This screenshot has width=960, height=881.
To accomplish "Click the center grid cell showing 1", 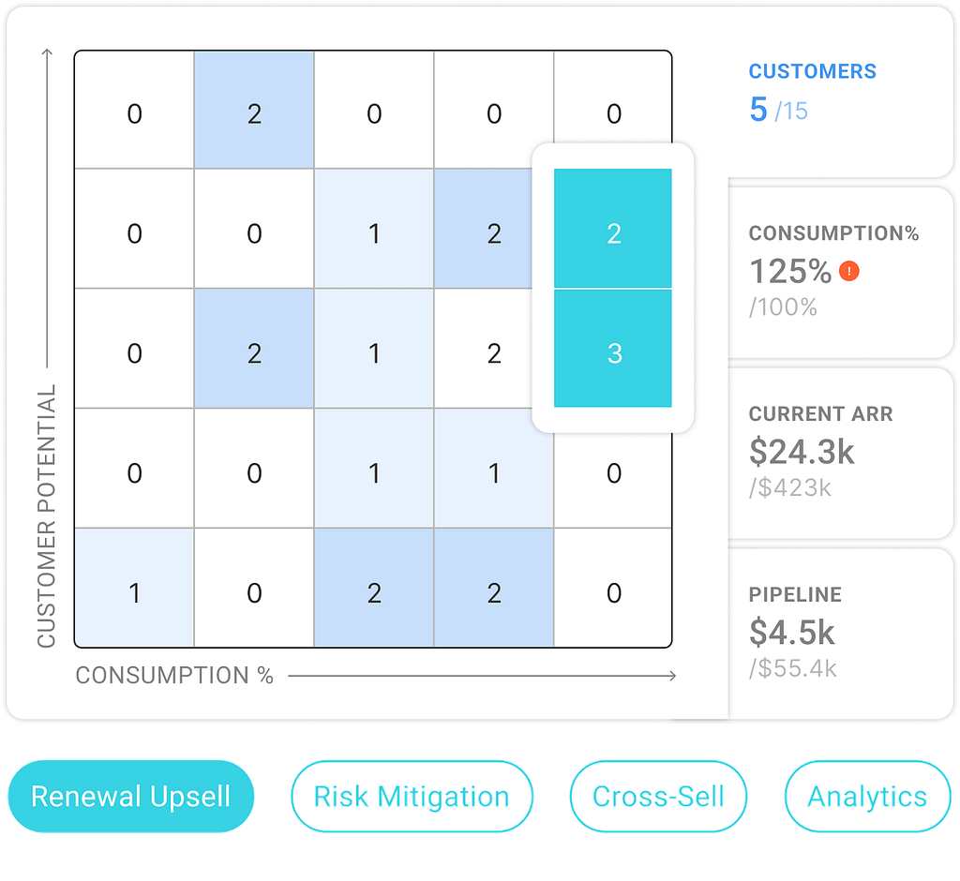I will point(374,349).
